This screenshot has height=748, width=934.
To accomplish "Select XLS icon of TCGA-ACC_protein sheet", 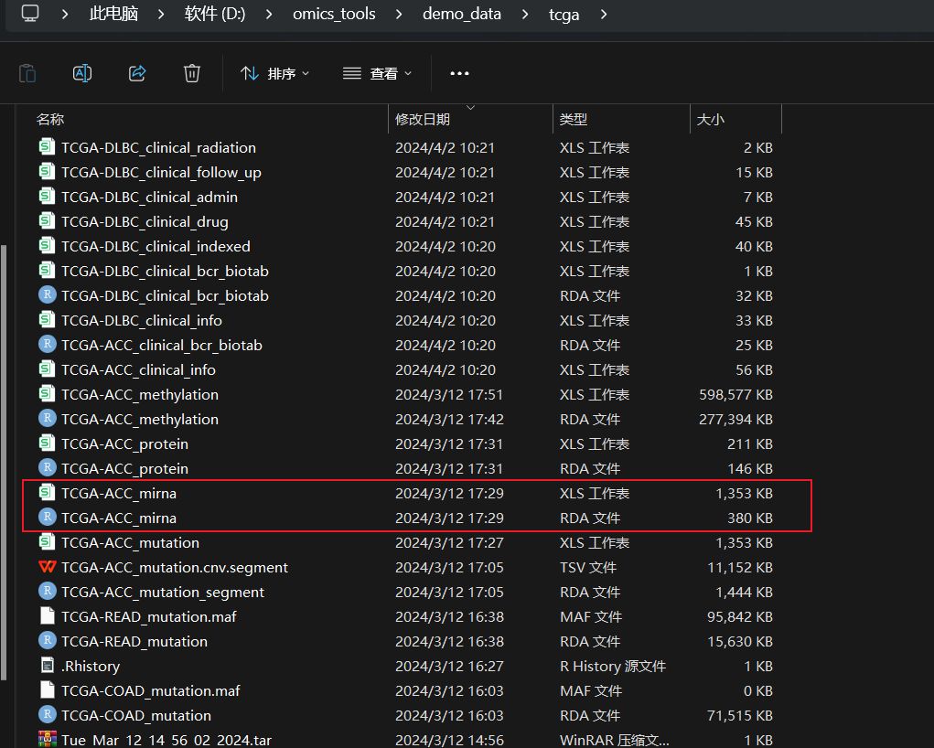I will [47, 443].
